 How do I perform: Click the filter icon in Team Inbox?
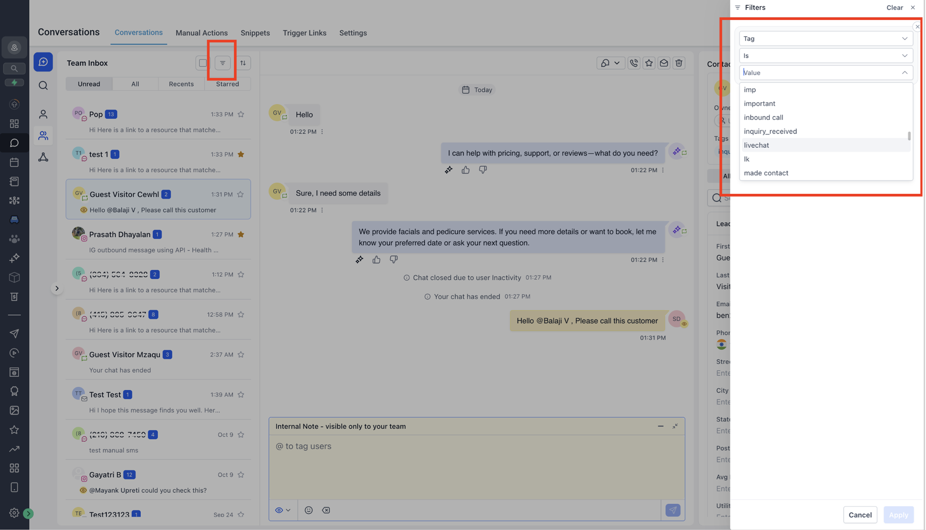[222, 63]
